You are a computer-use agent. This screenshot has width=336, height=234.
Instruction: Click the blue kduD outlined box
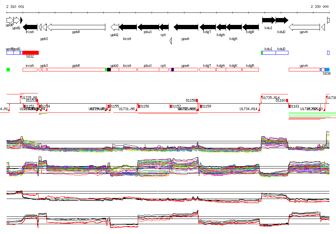[282, 53]
